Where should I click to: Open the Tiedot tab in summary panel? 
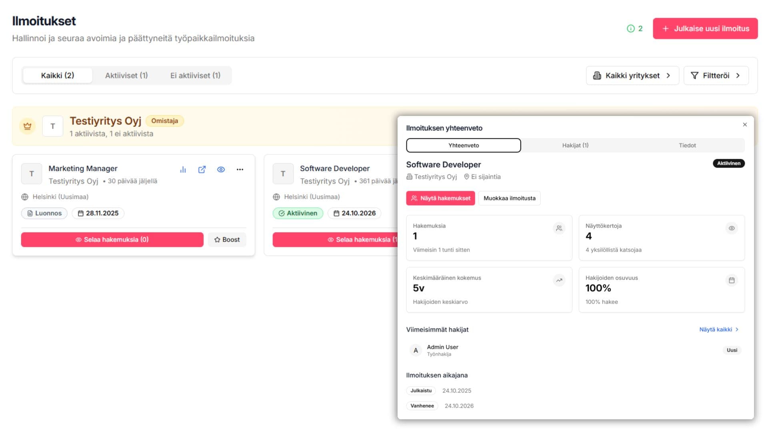[687, 146]
